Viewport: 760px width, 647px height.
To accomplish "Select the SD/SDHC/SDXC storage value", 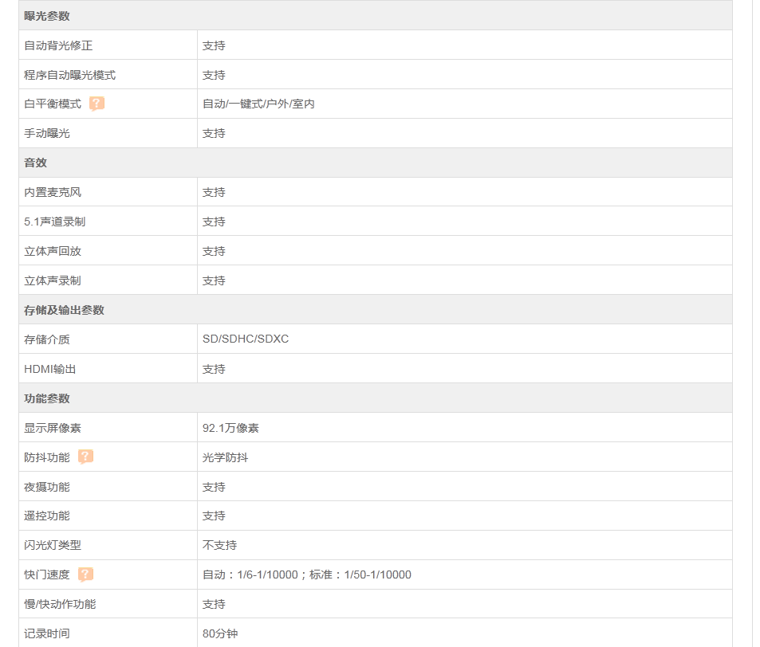I will 246,339.
